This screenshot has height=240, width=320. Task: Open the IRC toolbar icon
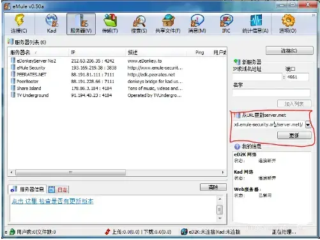click(226, 24)
